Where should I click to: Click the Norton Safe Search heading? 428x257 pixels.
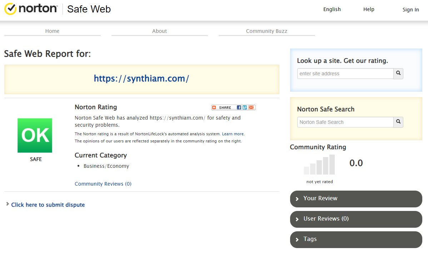click(x=325, y=109)
